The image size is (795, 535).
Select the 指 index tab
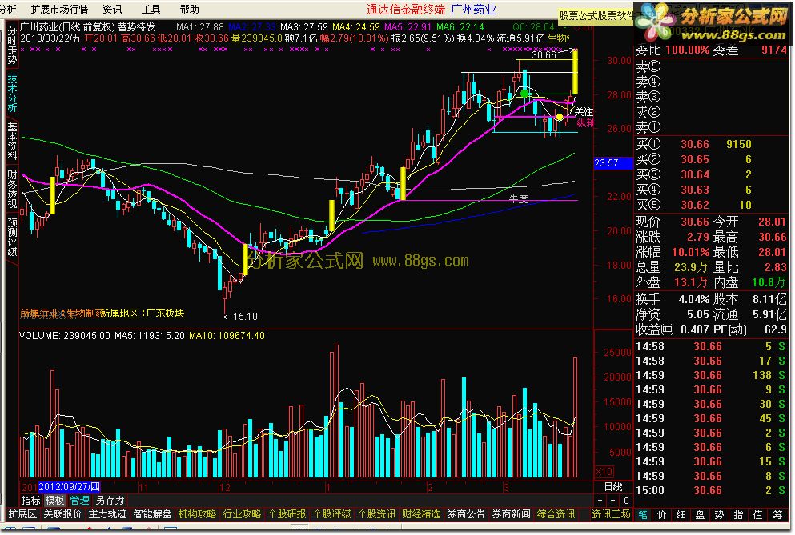click(x=739, y=514)
